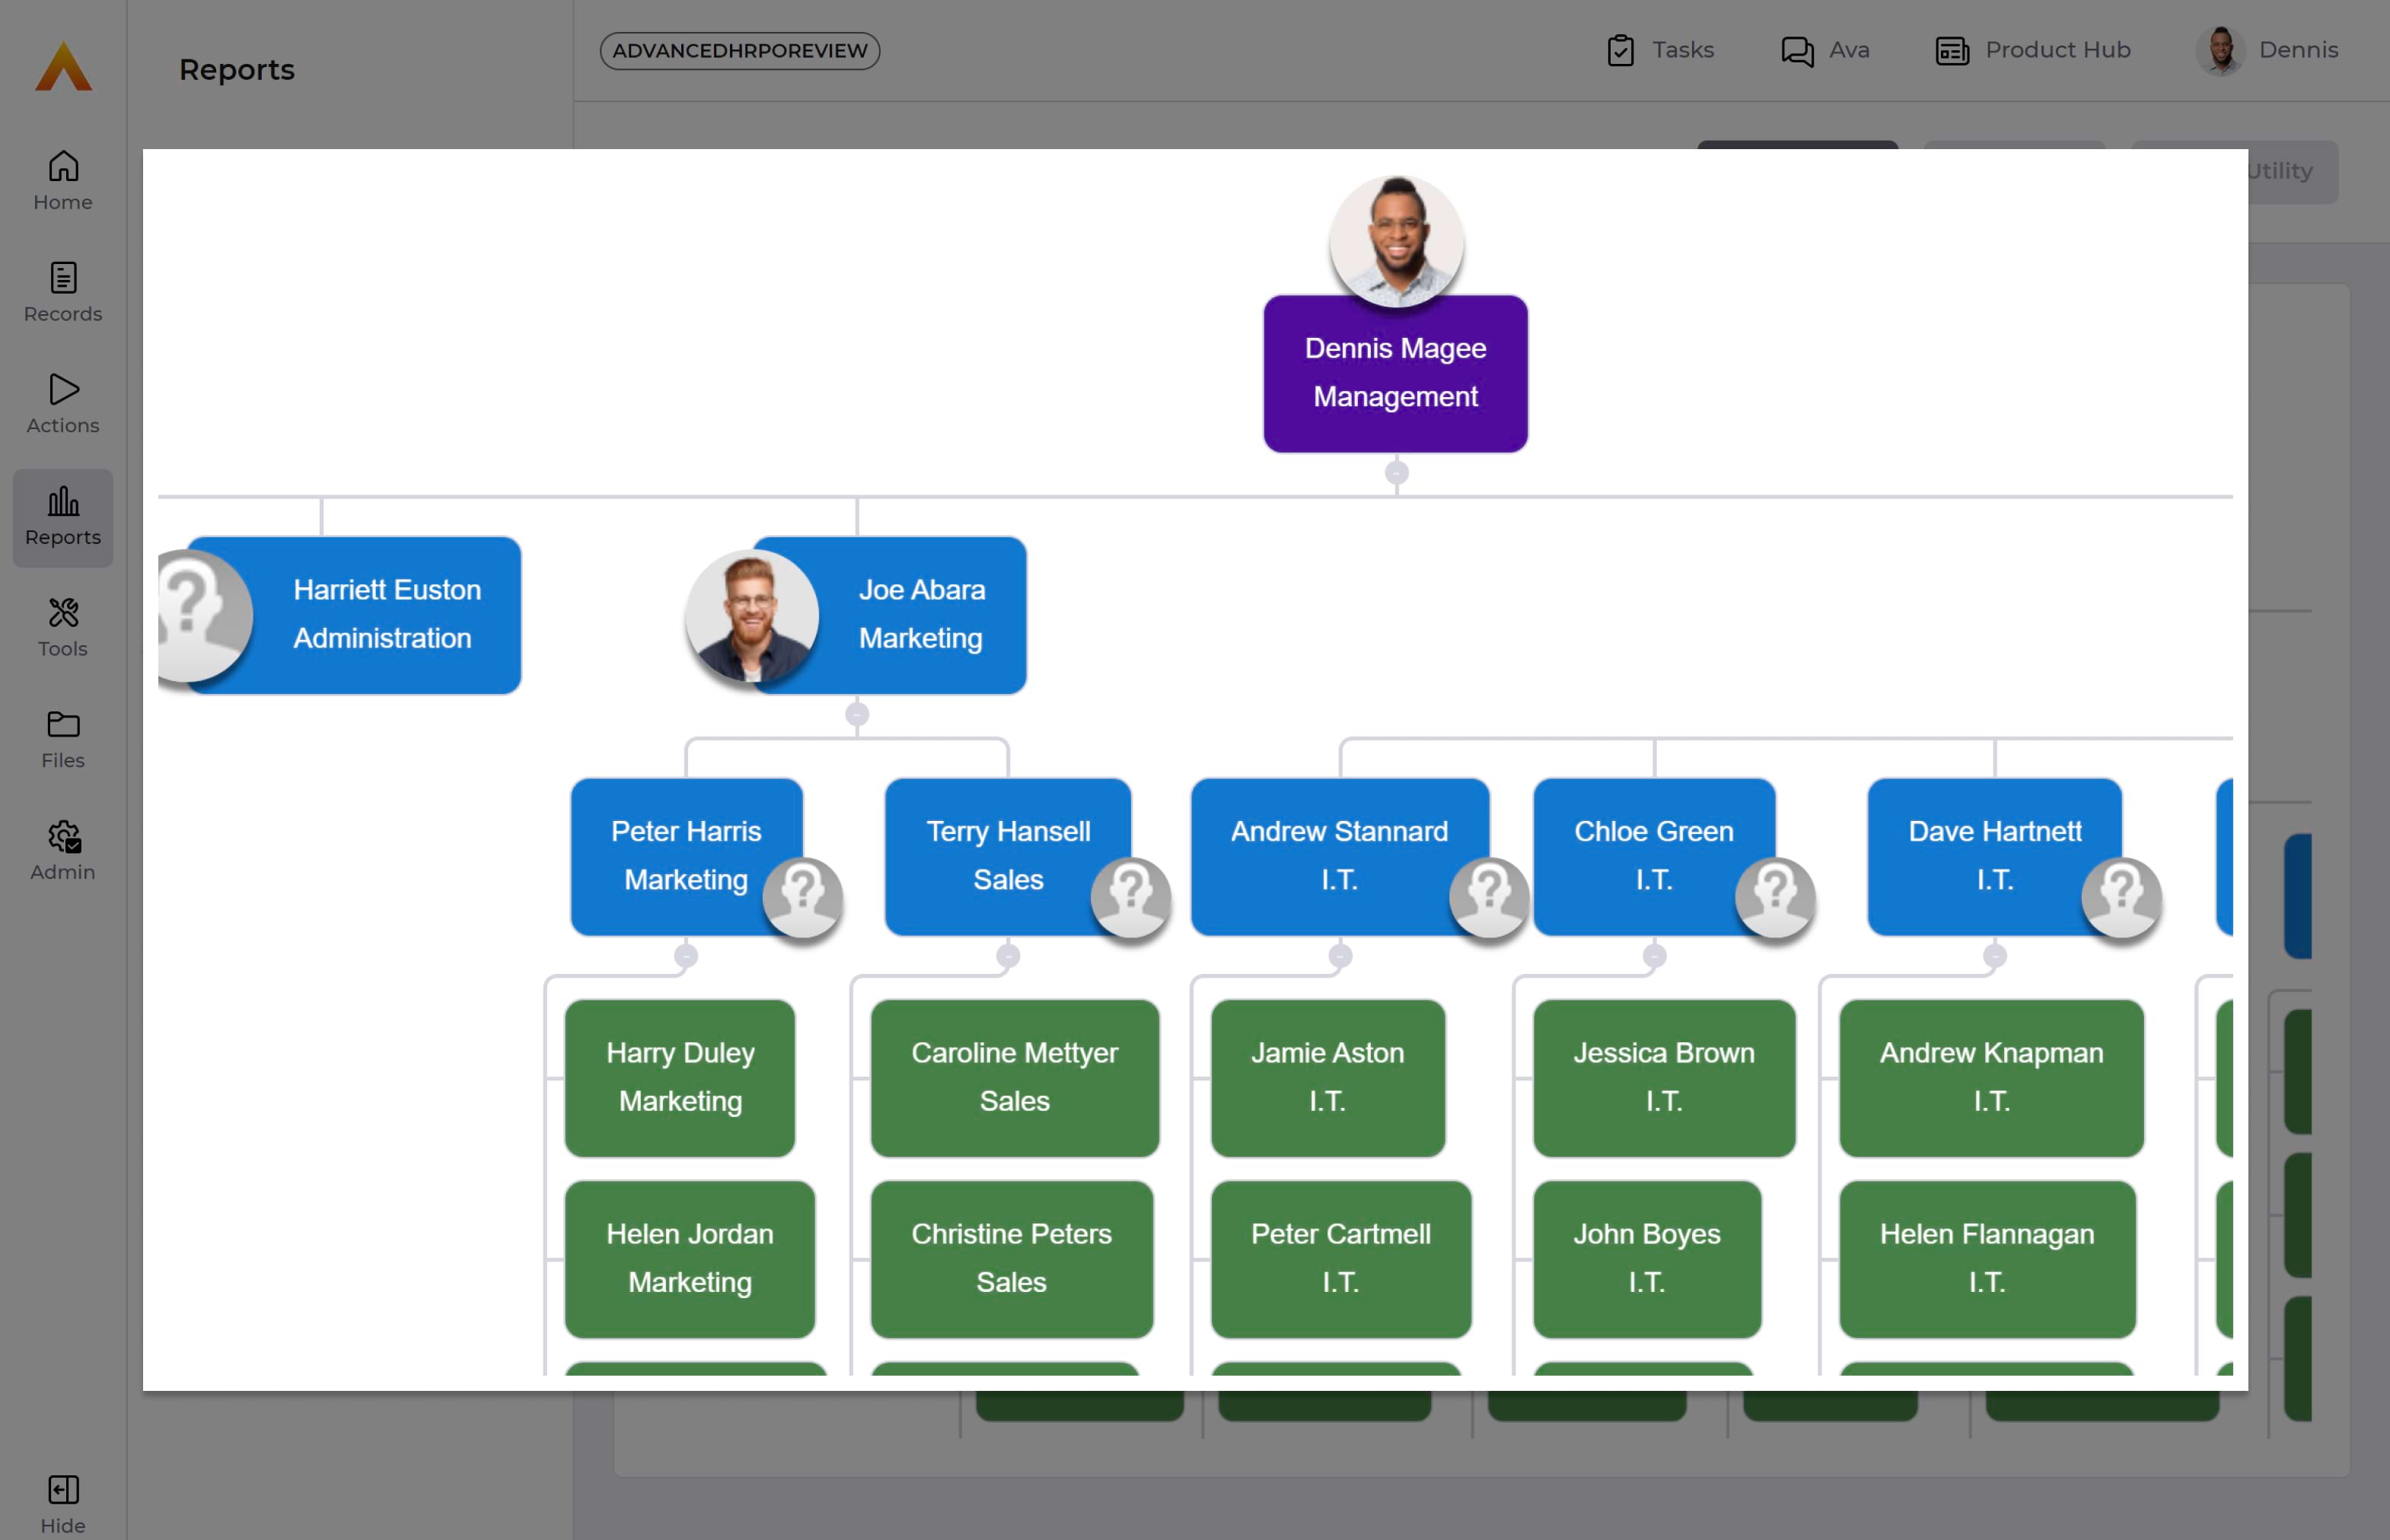Image resolution: width=2390 pixels, height=1540 pixels.
Task: Click the ADVANCEDHRPOREVIEW badge
Action: tap(741, 50)
